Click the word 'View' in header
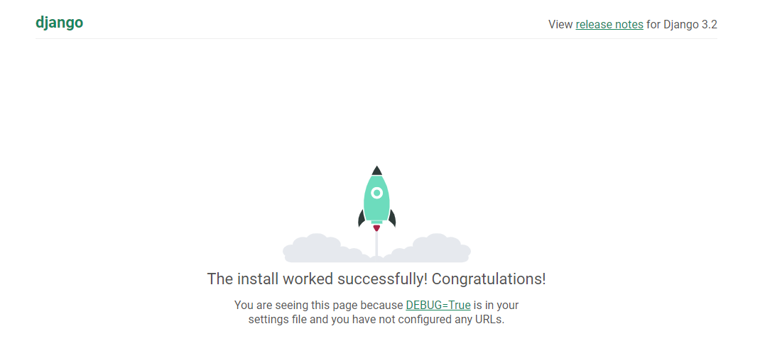 (x=560, y=24)
